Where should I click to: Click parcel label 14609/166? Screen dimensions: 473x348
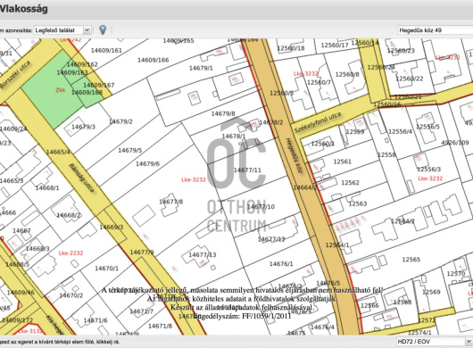(x=154, y=60)
